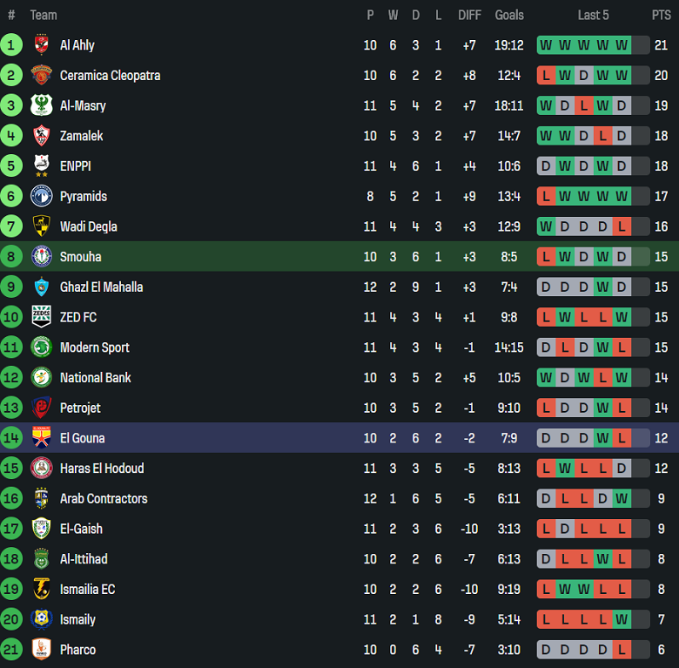The image size is (679, 668).
Task: Click Pharco's latest loss result box
Action: pyautogui.click(x=622, y=650)
